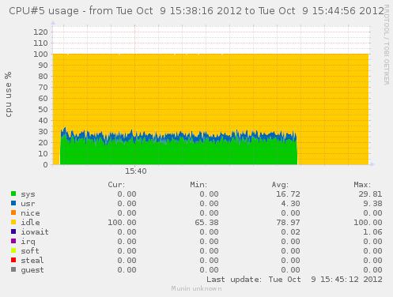
Task: Click the CPU#5 usage chart title
Action: point(196,11)
